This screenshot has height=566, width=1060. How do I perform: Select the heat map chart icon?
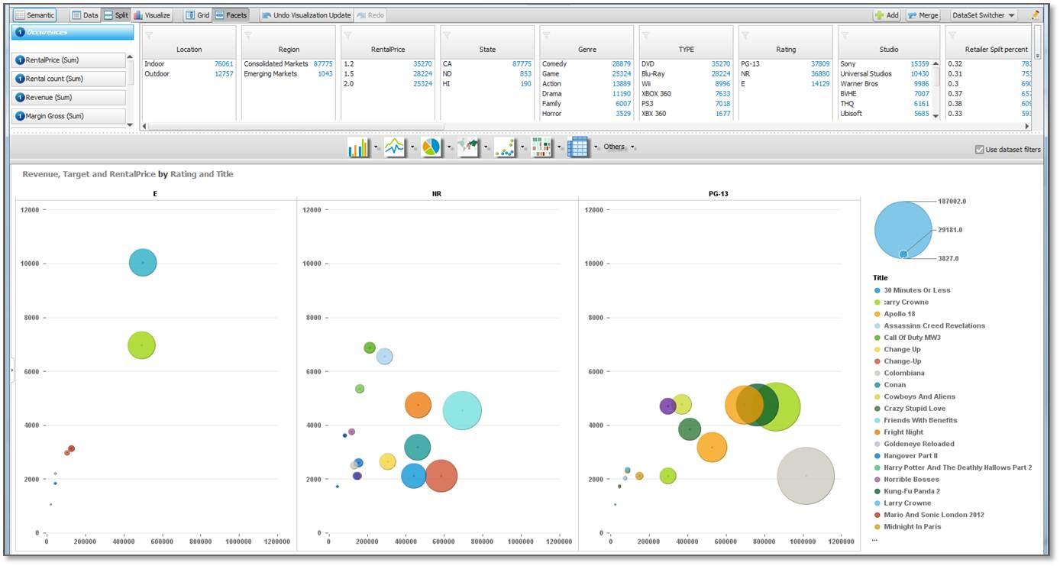(541, 147)
